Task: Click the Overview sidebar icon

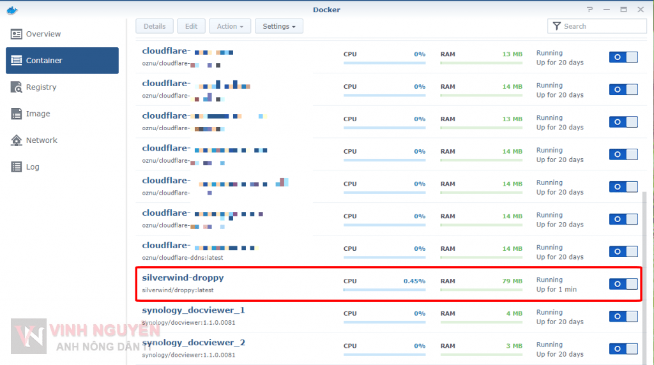Action: pyautogui.click(x=16, y=34)
